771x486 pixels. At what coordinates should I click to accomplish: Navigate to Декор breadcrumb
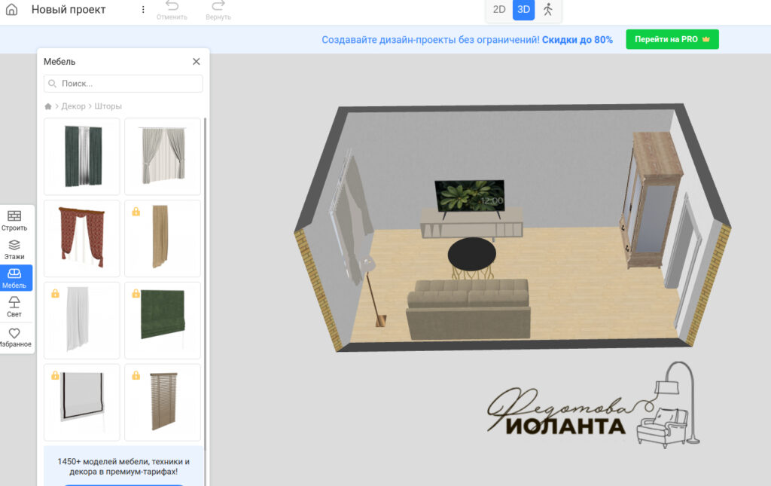[73, 106]
